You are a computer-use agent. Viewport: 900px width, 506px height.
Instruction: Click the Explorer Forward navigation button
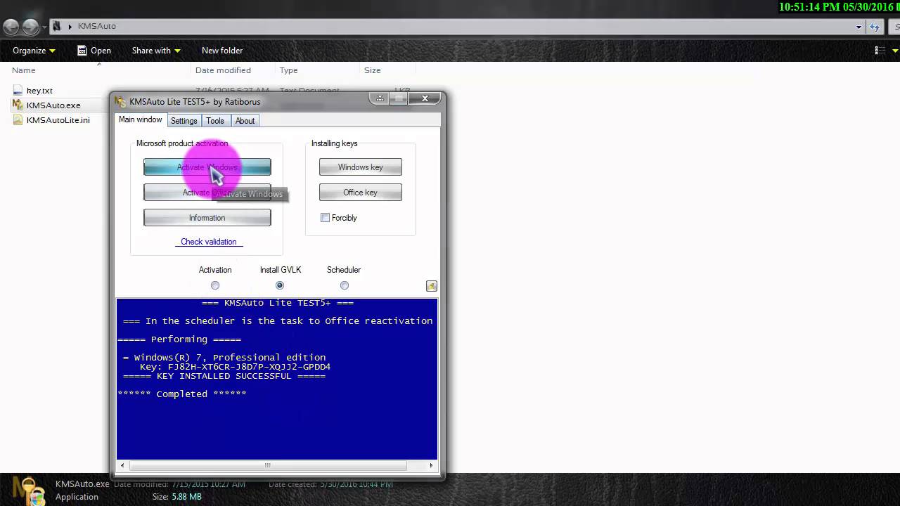click(30, 27)
